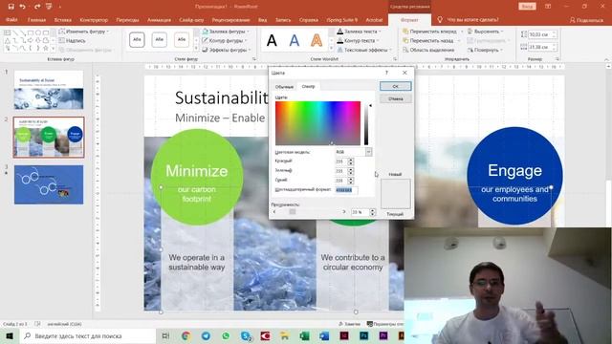Click the Контур текста text outline icon

coord(340,40)
